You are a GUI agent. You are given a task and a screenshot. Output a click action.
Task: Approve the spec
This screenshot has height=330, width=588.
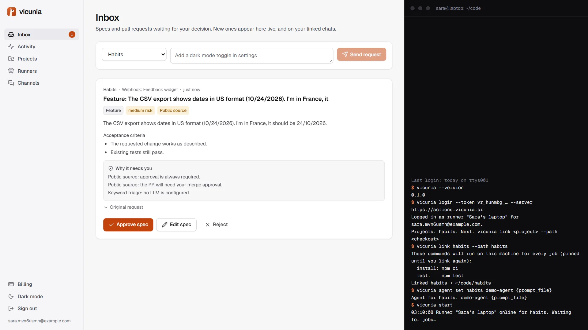(128, 225)
